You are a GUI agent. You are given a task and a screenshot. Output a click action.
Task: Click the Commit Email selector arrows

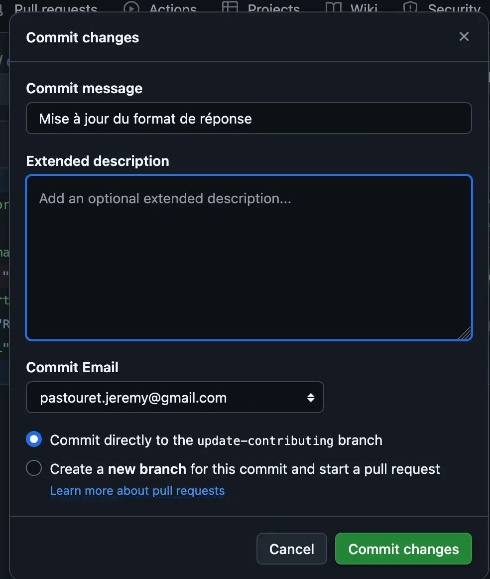pos(311,398)
